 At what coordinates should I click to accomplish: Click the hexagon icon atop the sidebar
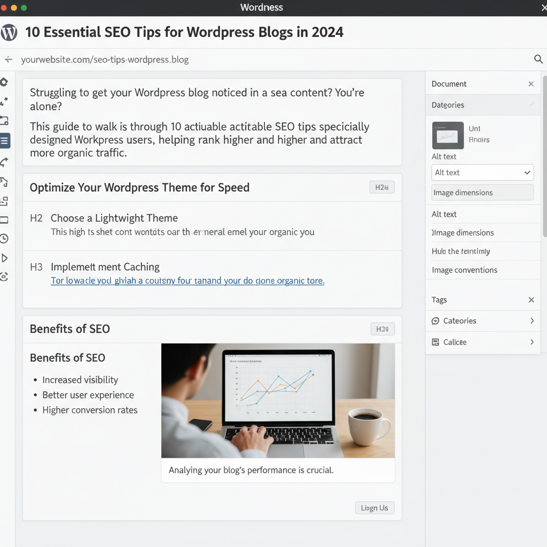click(4, 82)
